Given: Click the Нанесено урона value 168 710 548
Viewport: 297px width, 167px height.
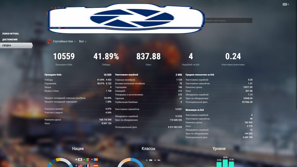Looking at the screenshot, I should point(105,119).
